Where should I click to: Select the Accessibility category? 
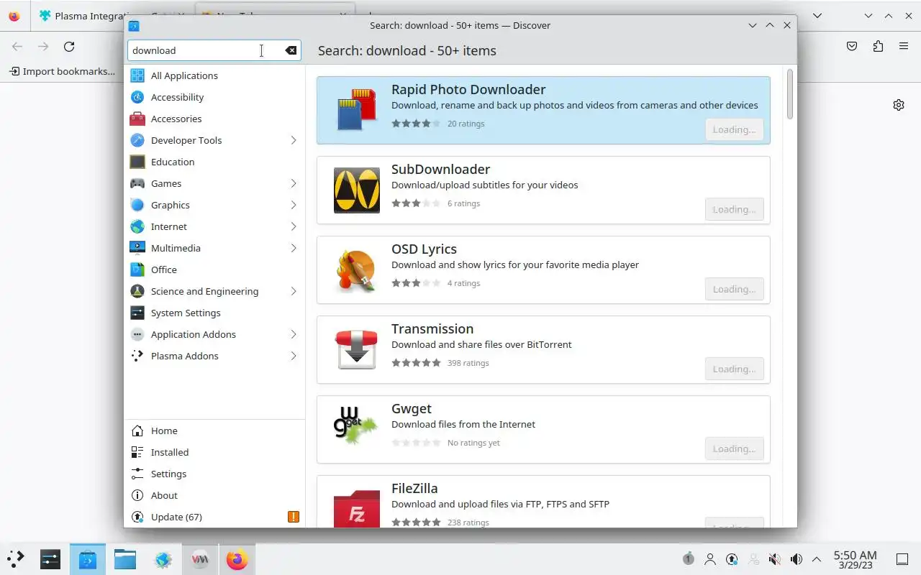pos(214,97)
